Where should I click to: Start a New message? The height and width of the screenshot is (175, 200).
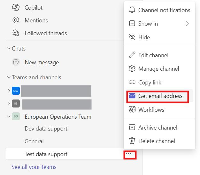(42, 62)
